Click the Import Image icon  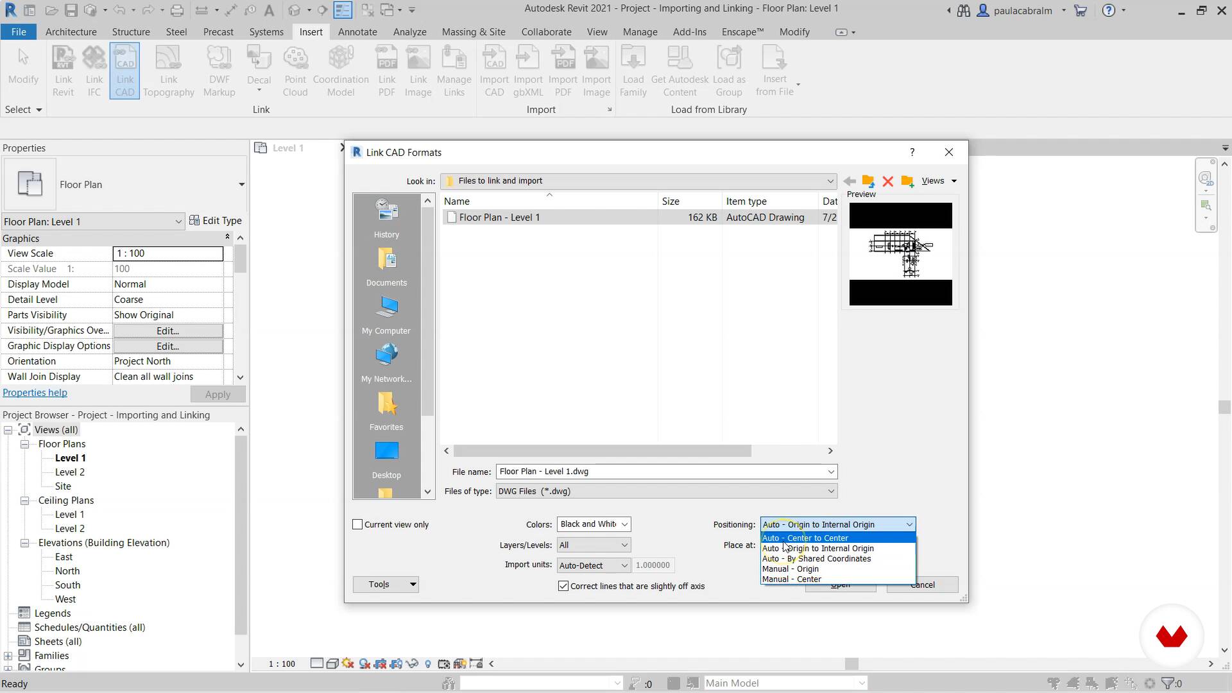tap(596, 71)
